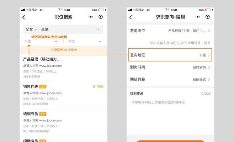Tap 02小时06分钟前刷新 under the 培训专员 listing
Viewport: 234px width, 142px height.
tap(36, 131)
